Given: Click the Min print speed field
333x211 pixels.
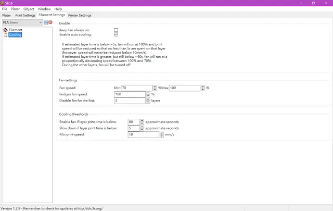Looking at the screenshot, I should pyautogui.click(x=144, y=134).
